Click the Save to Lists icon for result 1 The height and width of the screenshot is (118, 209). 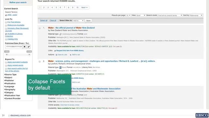tap(56, 55)
